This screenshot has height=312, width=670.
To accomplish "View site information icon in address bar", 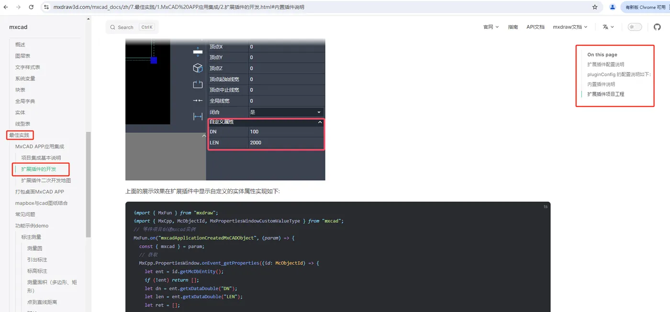I will click(x=46, y=7).
